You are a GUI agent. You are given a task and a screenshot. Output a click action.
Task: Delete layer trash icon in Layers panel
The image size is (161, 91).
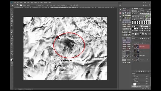pyautogui.click(x=148, y=71)
